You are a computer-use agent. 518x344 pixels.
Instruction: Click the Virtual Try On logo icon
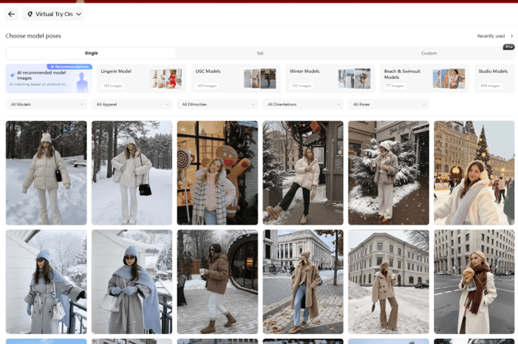30,14
